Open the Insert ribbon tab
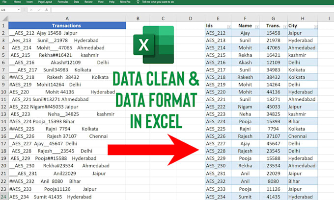Image resolution: width=334 pixels, height=200 pixels. click(29, 1)
